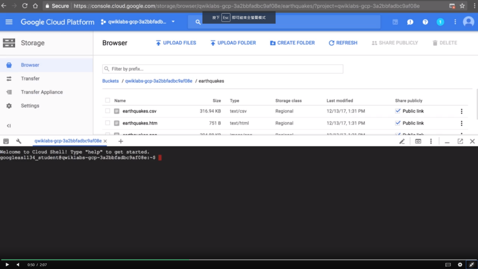Collapse the Storage sidebar with the arrow icon

[x=9, y=126]
